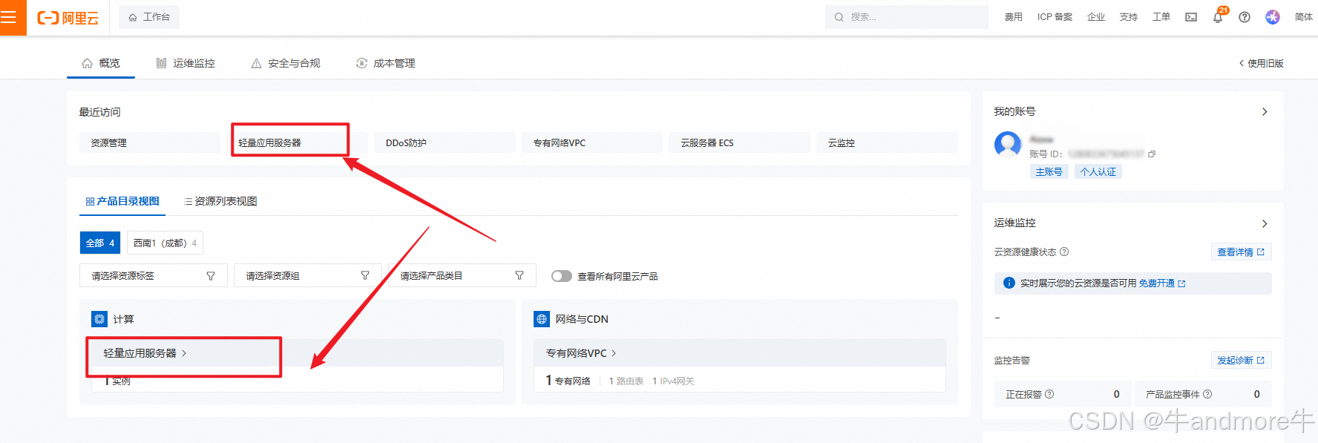Toggle 查看所有阿里云产品 switch
Viewport: 1318px width, 443px height.
[x=562, y=276]
